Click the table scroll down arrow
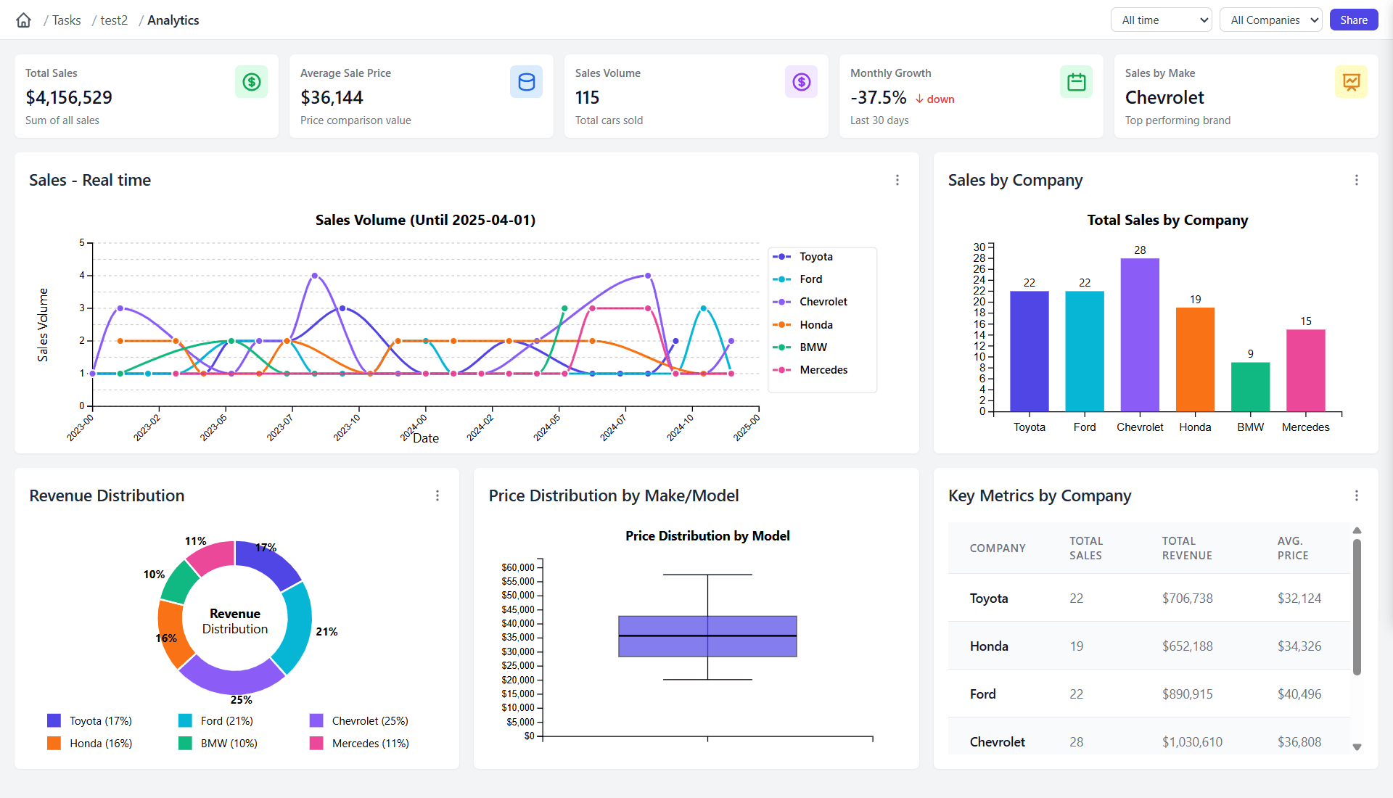1393x798 pixels. 1357,746
